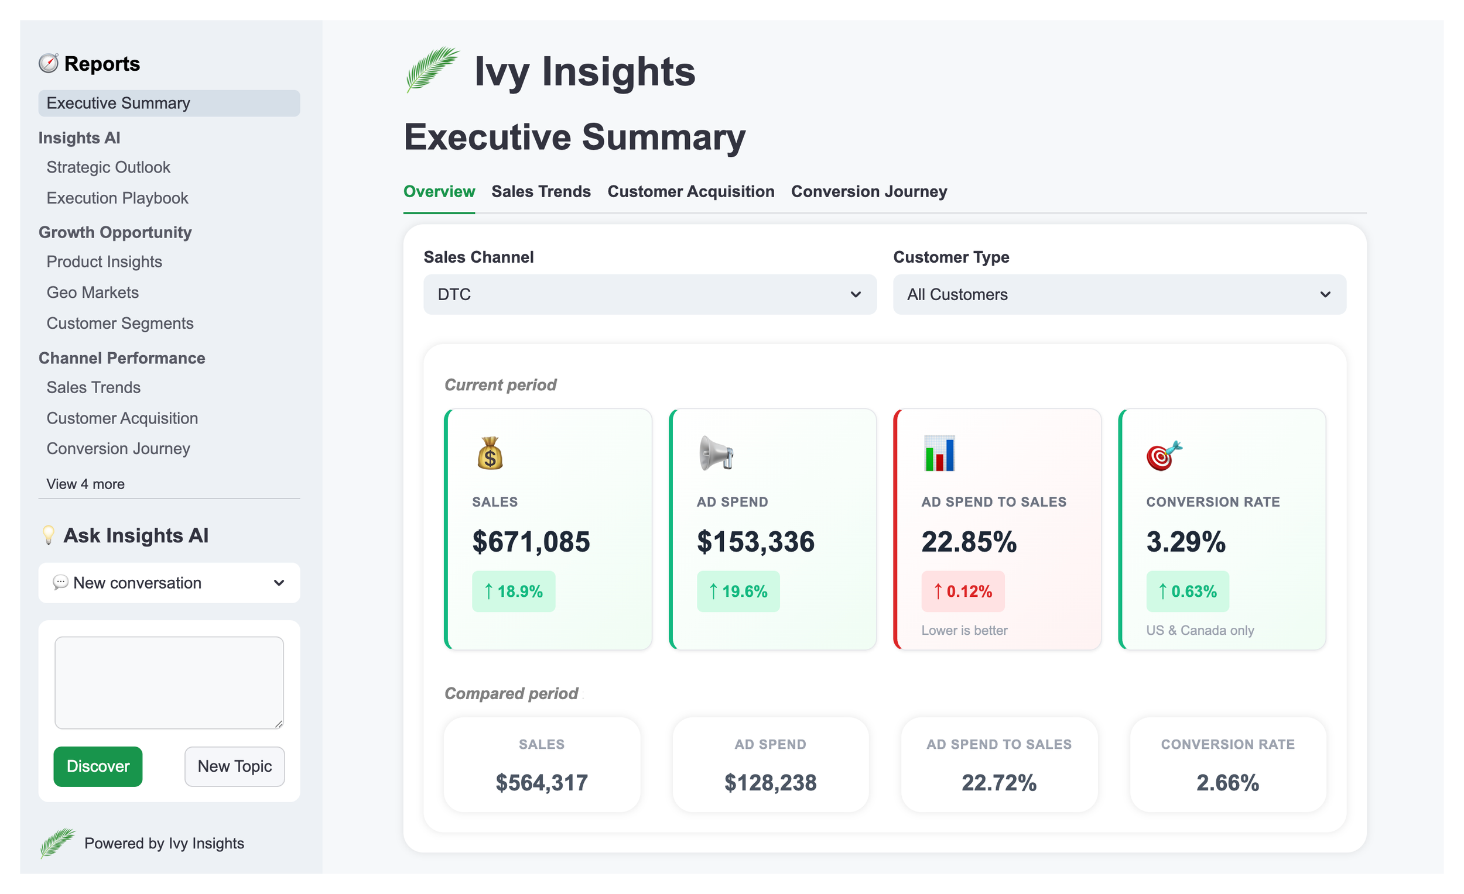Switch to the Sales Trends tab

541,191
